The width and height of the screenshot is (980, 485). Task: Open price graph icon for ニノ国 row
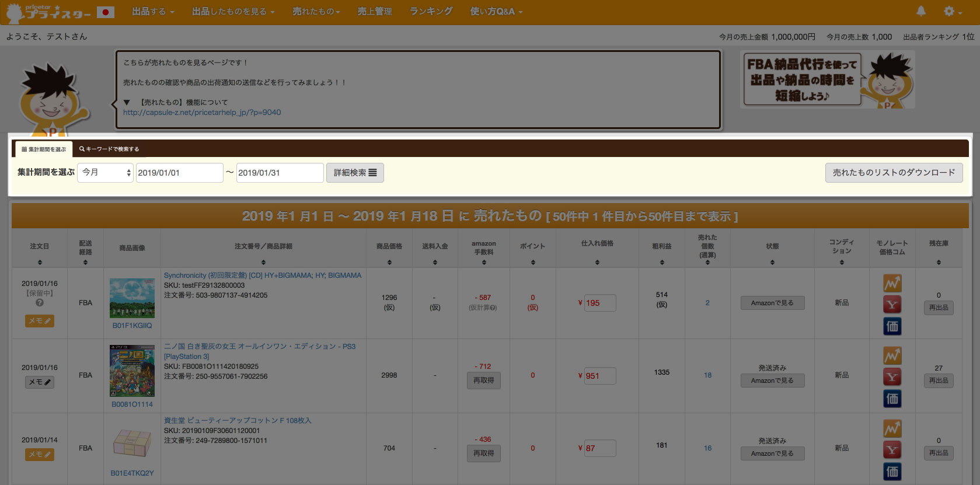tap(892, 355)
